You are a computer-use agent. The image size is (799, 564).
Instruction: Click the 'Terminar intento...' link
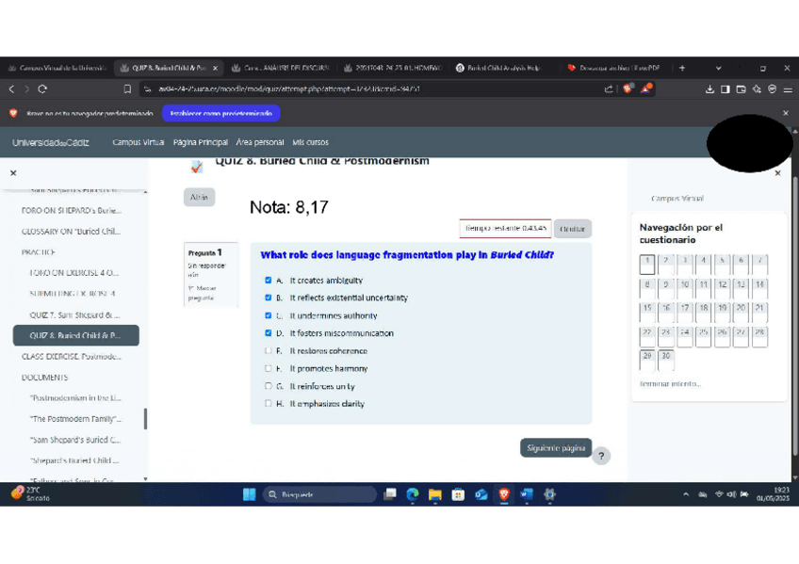click(670, 384)
